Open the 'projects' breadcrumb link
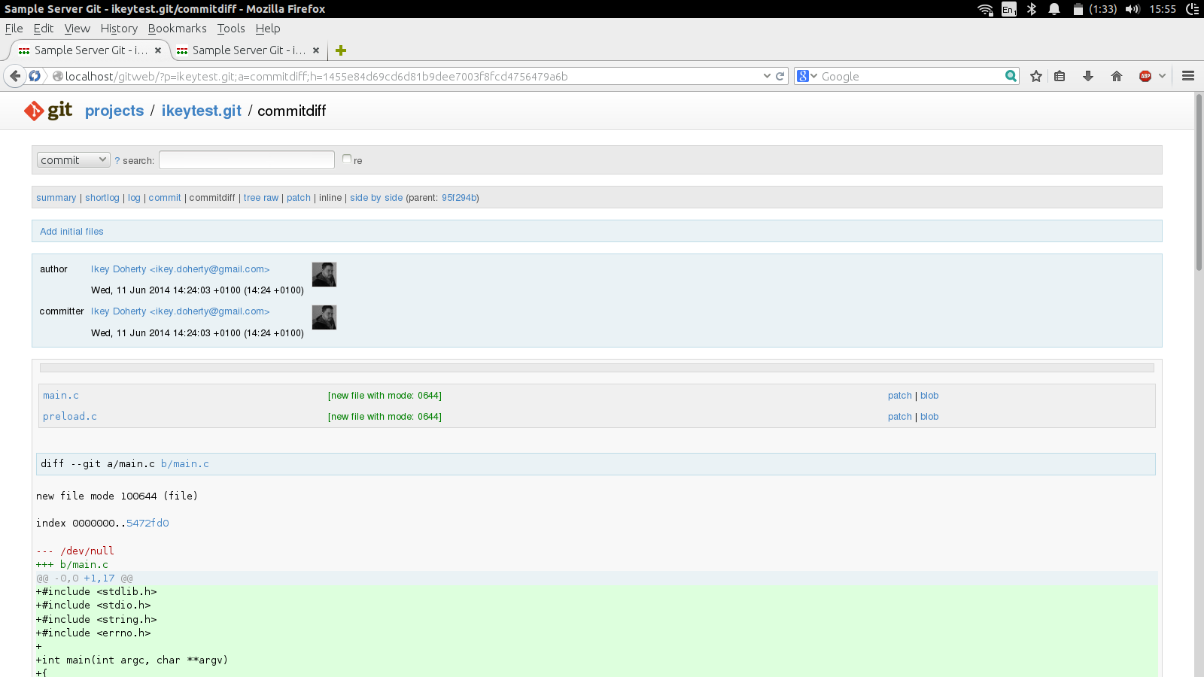 [x=114, y=111]
